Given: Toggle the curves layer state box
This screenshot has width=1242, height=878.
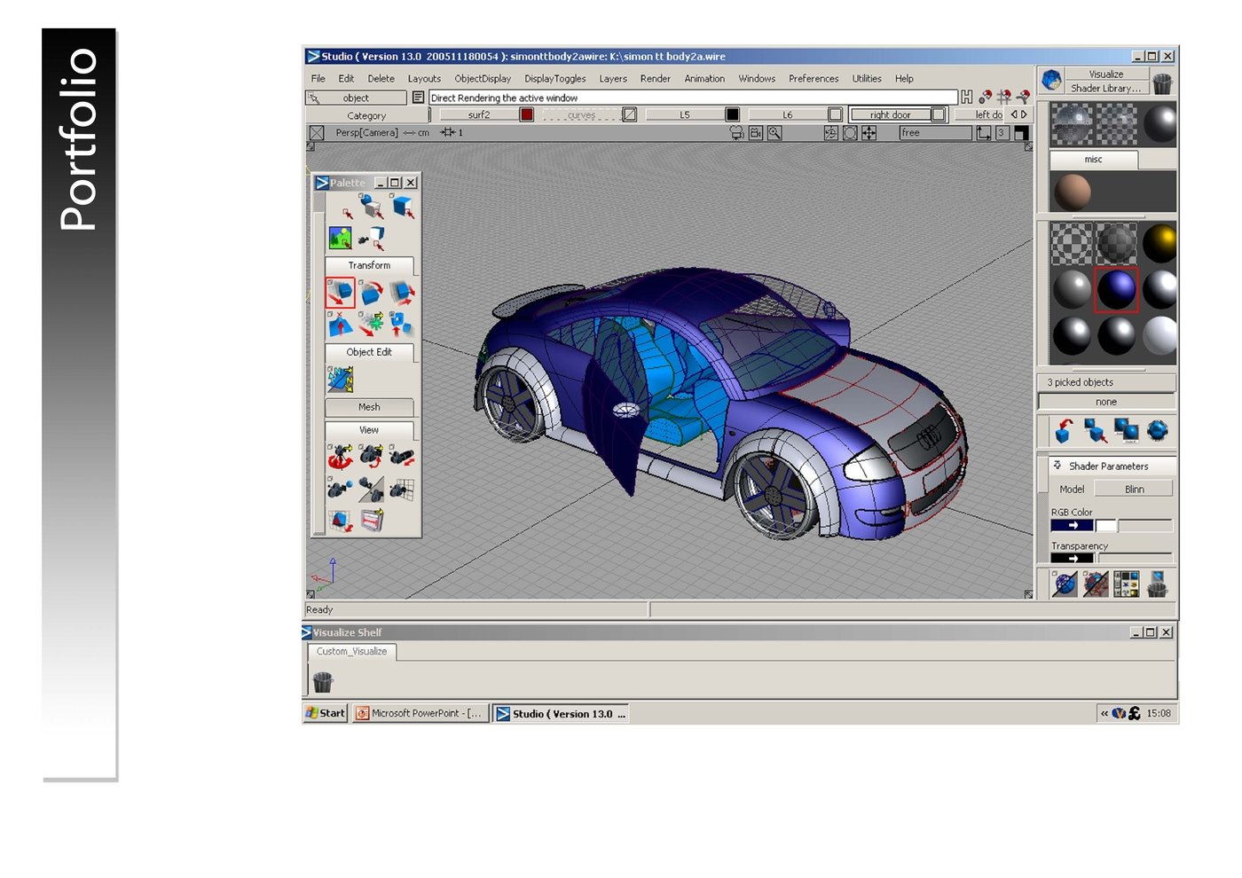Looking at the screenshot, I should (x=629, y=114).
